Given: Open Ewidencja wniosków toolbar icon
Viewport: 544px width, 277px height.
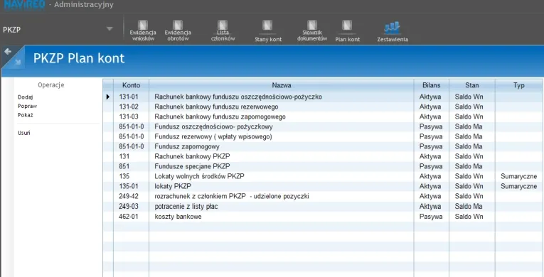Looking at the screenshot, I should 143,30.
